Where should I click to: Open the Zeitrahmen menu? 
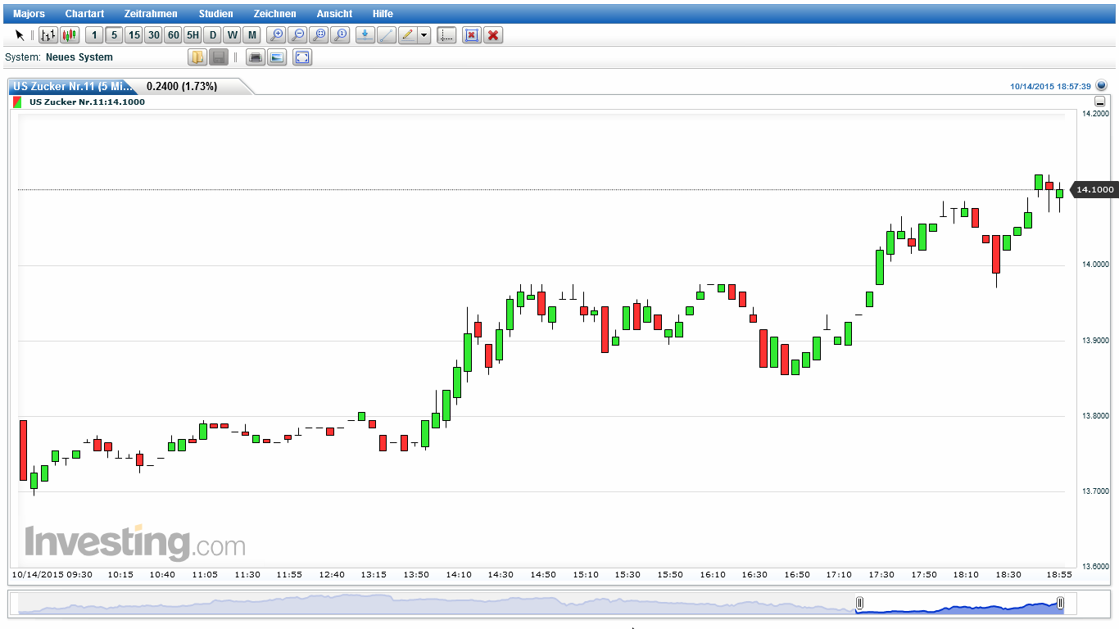pyautogui.click(x=151, y=14)
